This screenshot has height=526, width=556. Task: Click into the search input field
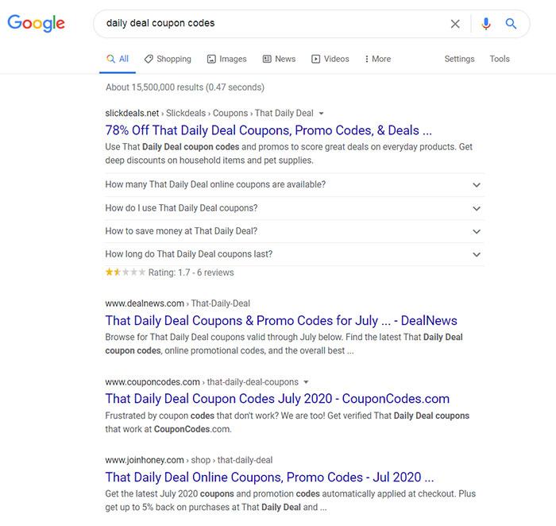(x=269, y=23)
